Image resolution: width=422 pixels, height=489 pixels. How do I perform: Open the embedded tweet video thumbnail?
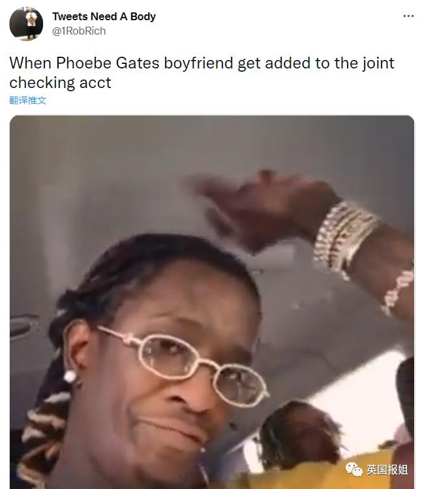[212, 302]
